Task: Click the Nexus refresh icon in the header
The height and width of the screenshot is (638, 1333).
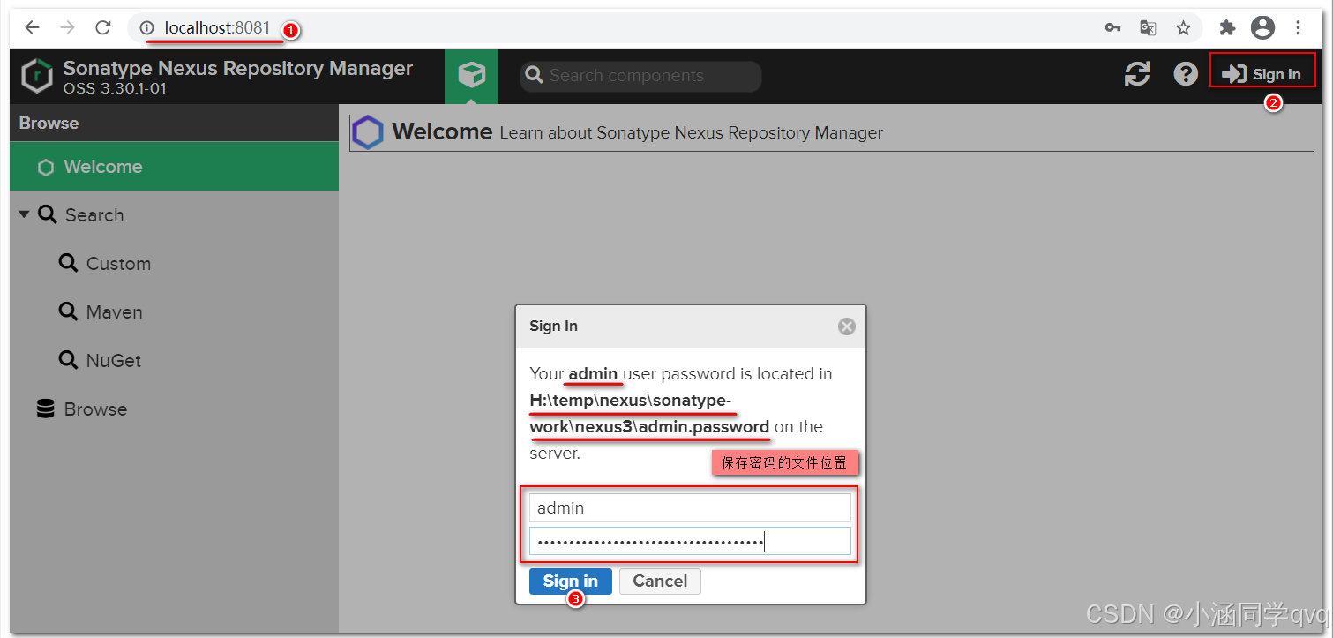Action: pyautogui.click(x=1137, y=74)
